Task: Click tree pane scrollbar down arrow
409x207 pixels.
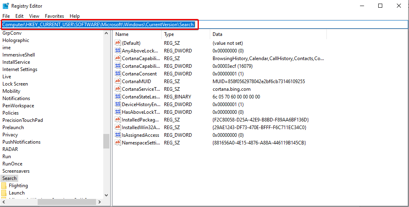Action: 106,195
